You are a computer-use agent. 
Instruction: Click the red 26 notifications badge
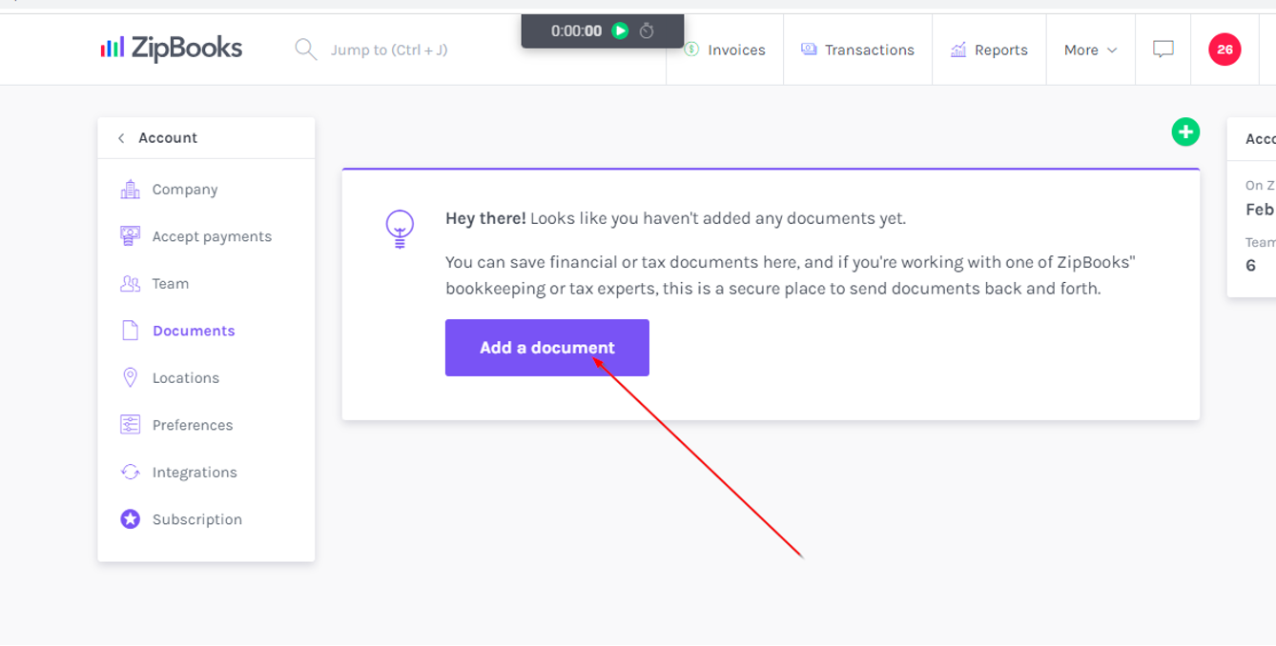coord(1225,50)
